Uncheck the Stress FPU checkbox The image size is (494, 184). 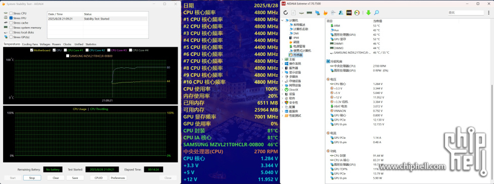pos(11,18)
